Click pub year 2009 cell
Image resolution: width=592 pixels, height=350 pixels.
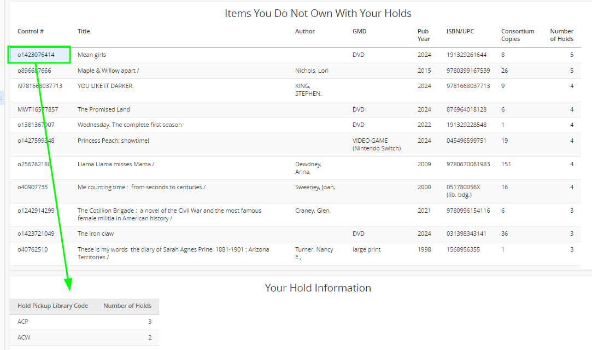coord(424,164)
